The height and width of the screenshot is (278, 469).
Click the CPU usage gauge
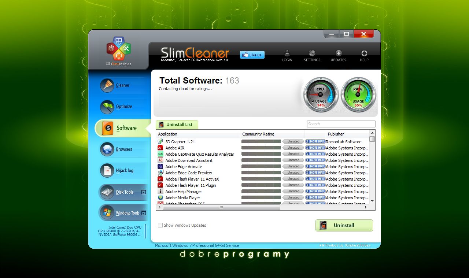[321, 95]
